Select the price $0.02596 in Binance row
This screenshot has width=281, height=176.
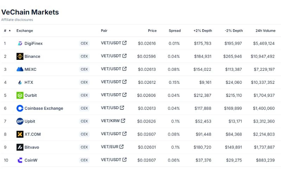(x=146, y=56)
